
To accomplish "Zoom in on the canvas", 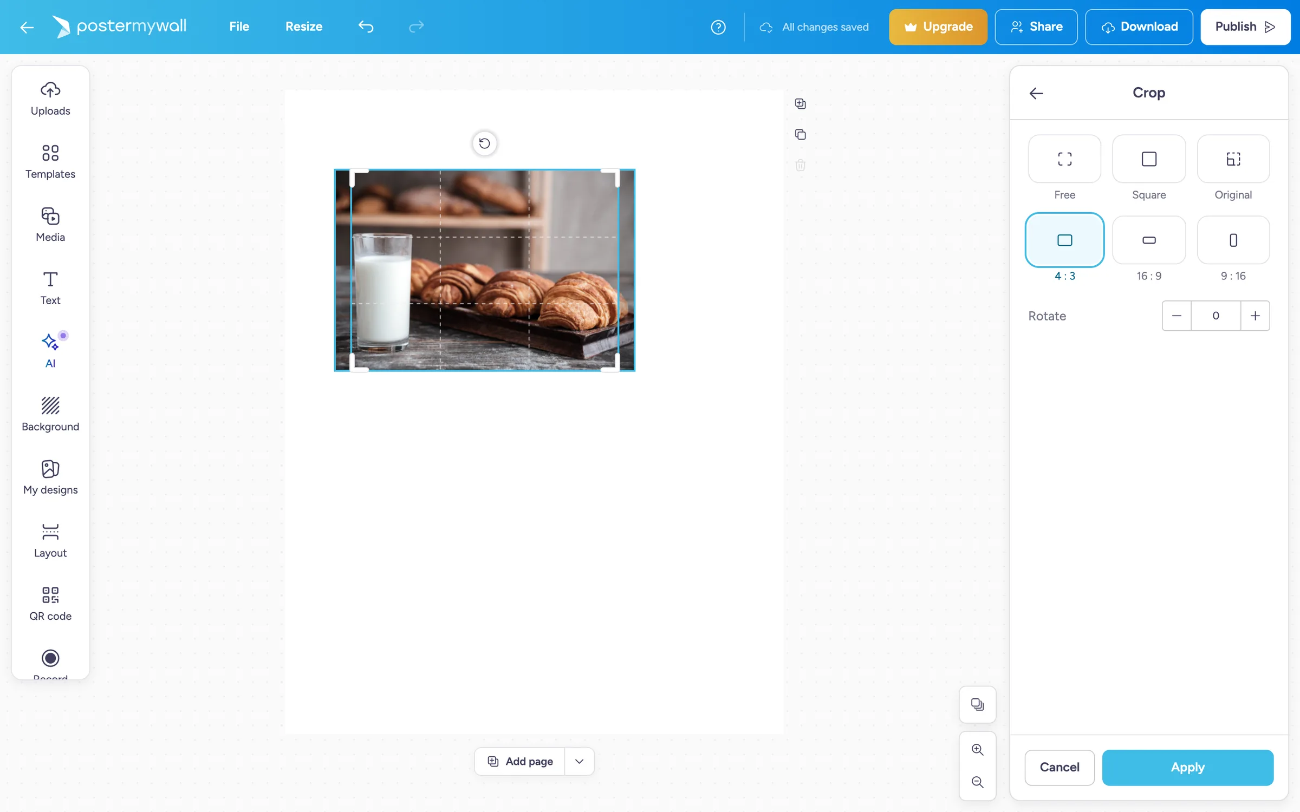I will pos(977,750).
